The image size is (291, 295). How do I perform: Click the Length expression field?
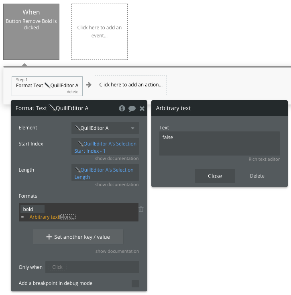[105, 173]
